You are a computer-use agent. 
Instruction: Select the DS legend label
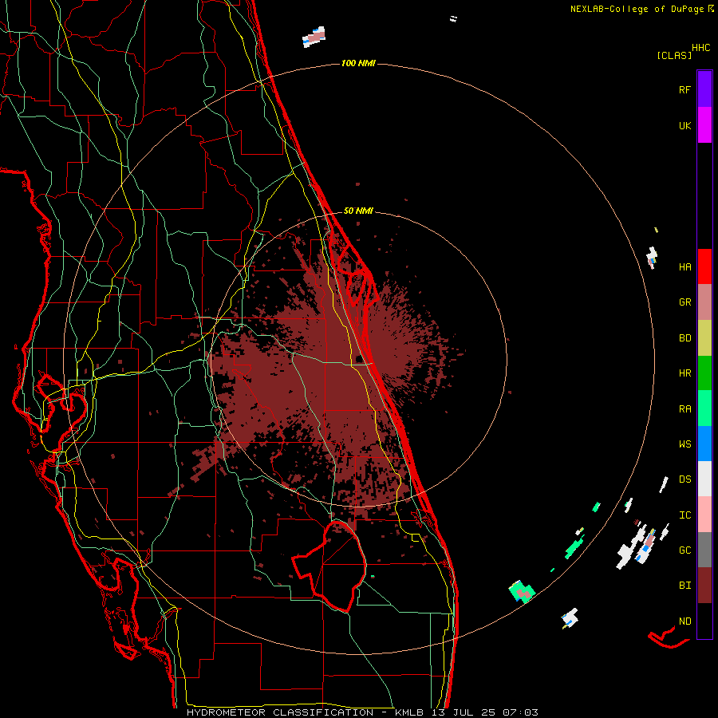(x=684, y=479)
